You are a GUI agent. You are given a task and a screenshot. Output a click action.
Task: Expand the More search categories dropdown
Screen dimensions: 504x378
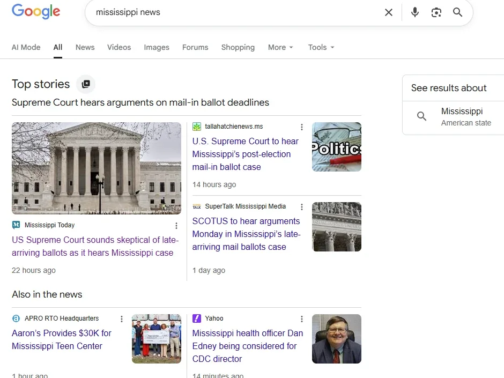point(280,47)
